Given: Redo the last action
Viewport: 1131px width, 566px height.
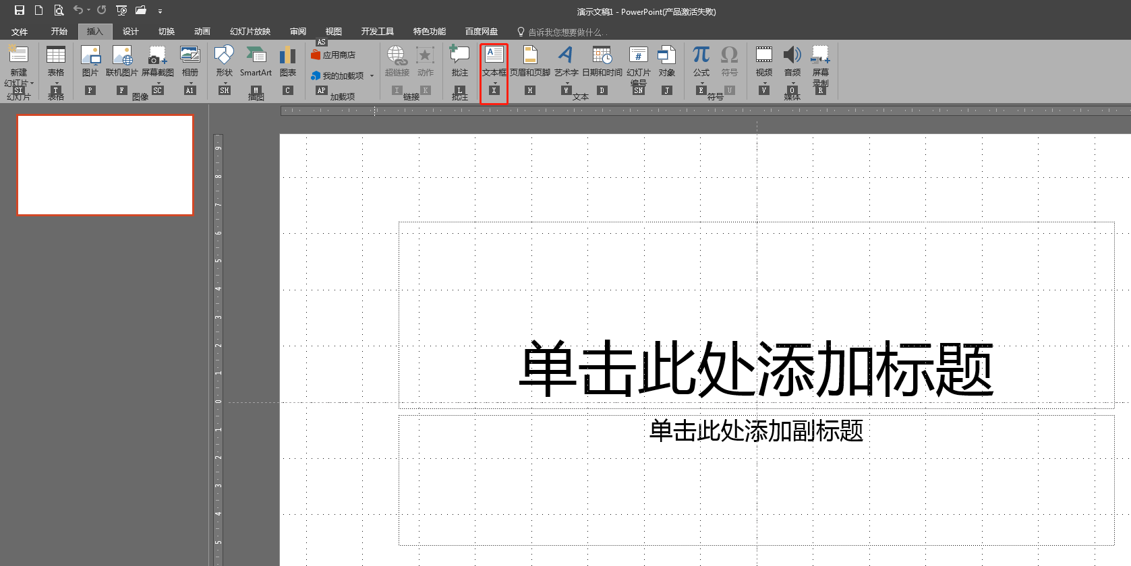Looking at the screenshot, I should click(102, 10).
